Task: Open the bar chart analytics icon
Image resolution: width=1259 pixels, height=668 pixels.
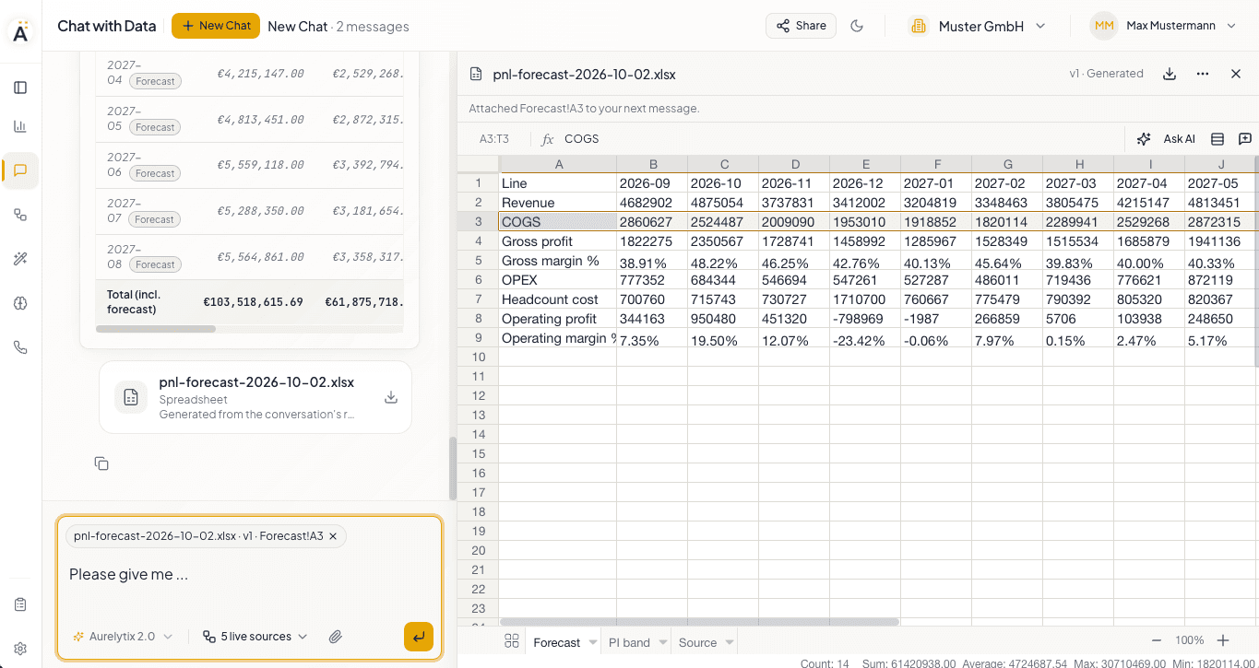Action: 20,126
